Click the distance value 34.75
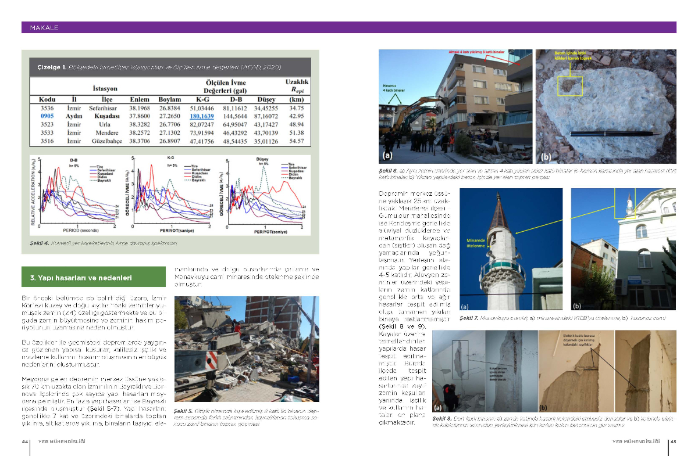This screenshot has height=456, width=698. point(297,108)
